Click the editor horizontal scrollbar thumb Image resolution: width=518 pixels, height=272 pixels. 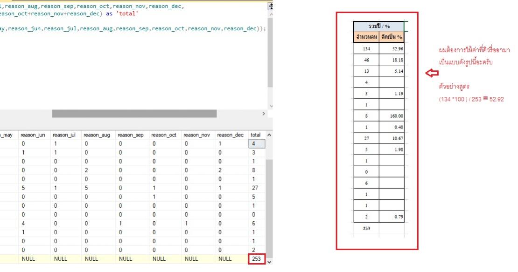click(x=134, y=114)
